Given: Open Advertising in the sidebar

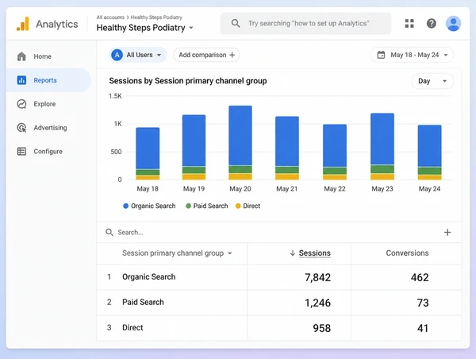Looking at the screenshot, I should click(48, 128).
